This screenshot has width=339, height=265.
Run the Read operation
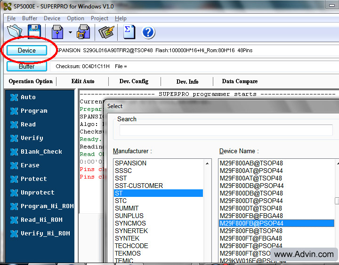(23, 125)
